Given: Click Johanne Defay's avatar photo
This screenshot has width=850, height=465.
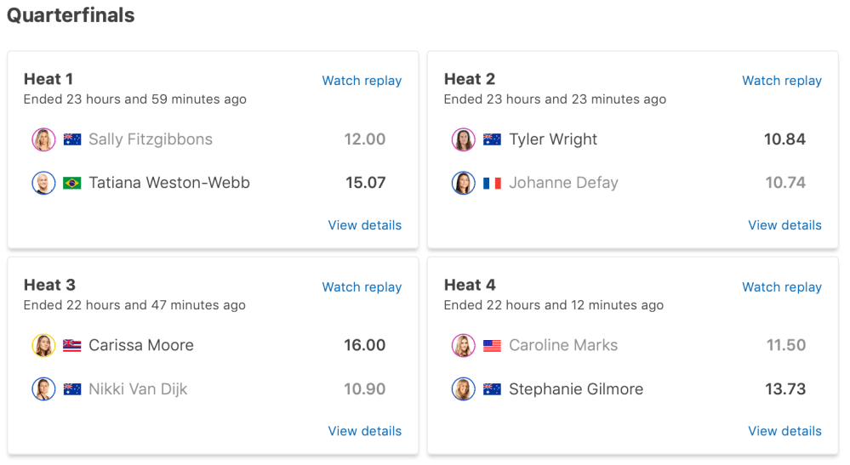Looking at the screenshot, I should pos(463,183).
